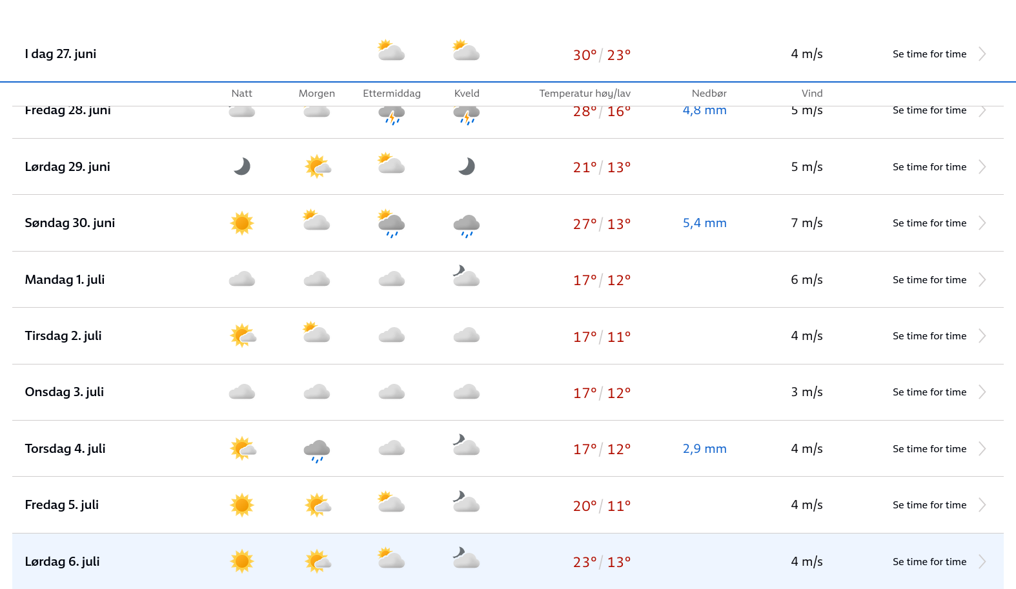Click the sun icon for Søndag 30. juni night
This screenshot has width=1016, height=589.
point(242,223)
